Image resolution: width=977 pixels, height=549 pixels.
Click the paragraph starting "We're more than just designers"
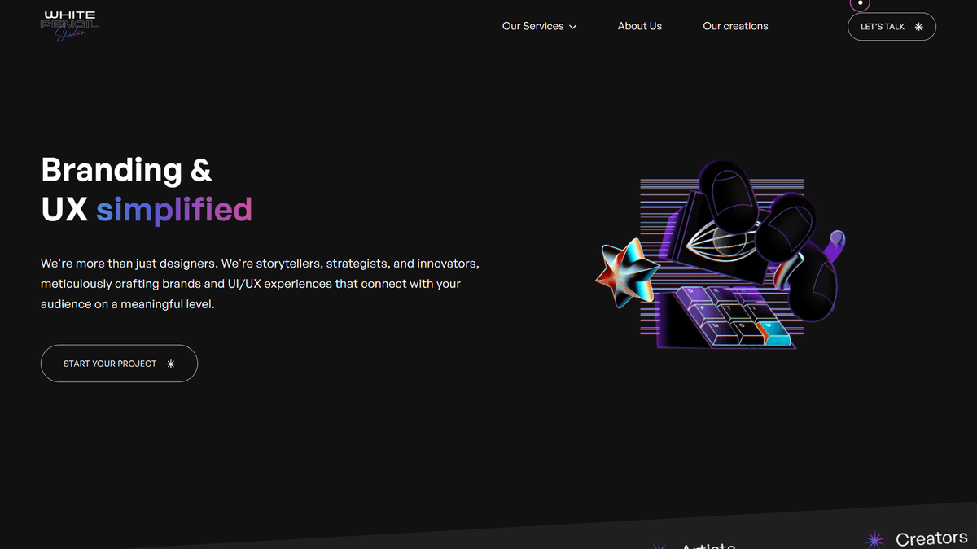click(x=260, y=284)
